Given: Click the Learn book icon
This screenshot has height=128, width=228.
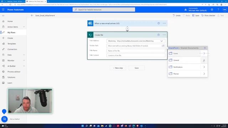Looking at the screenshot, I should pyautogui.click(x=3, y=83).
